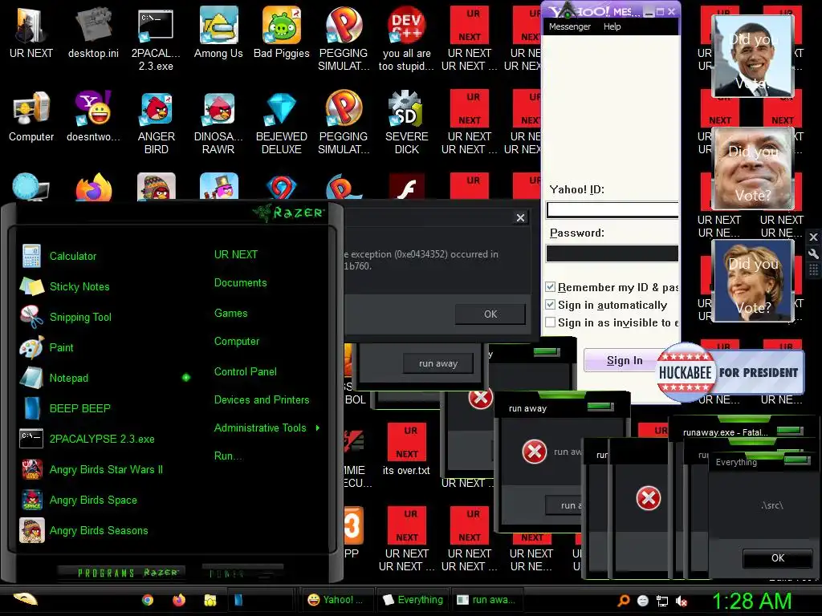Click the muted volume tray icon
822x616 pixels.
[682, 601]
